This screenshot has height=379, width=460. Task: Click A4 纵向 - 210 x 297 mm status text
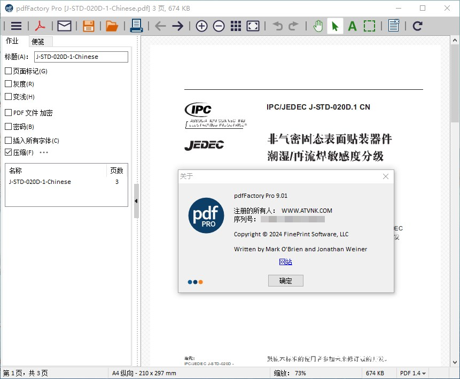click(144, 373)
